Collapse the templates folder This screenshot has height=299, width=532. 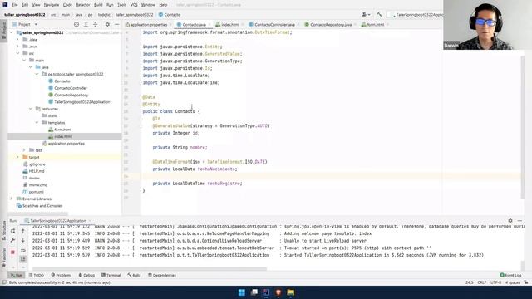[37, 122]
